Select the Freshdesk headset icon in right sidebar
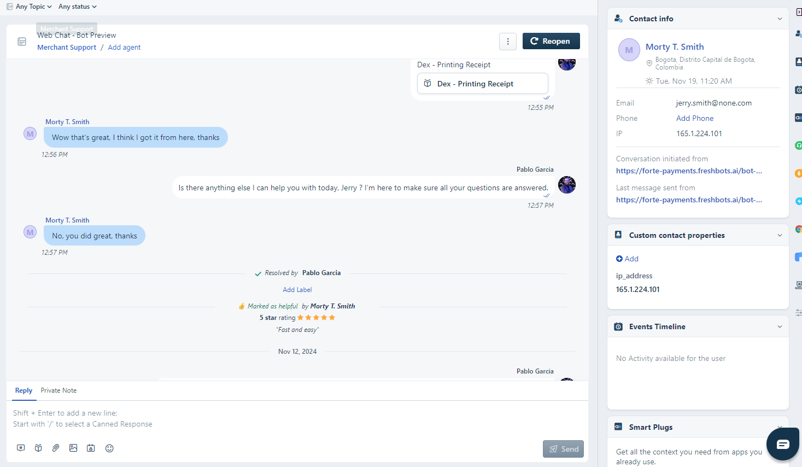The height and width of the screenshot is (467, 802). tap(798, 145)
